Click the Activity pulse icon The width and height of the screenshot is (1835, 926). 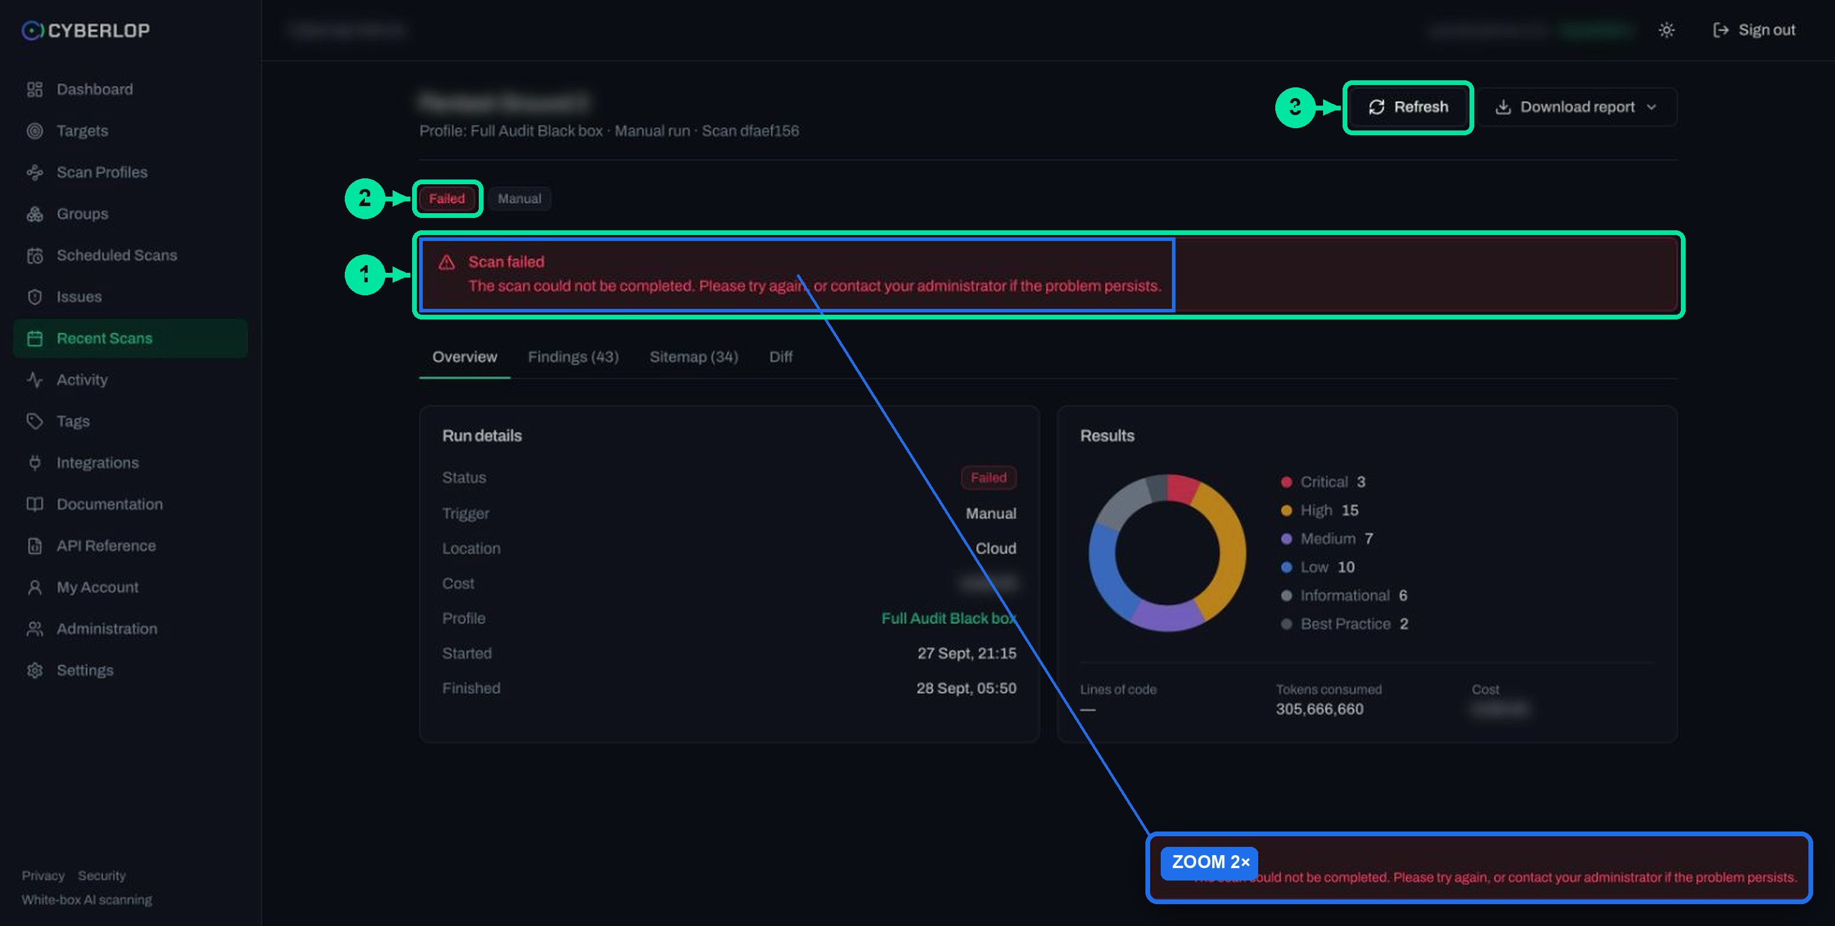pyautogui.click(x=34, y=380)
